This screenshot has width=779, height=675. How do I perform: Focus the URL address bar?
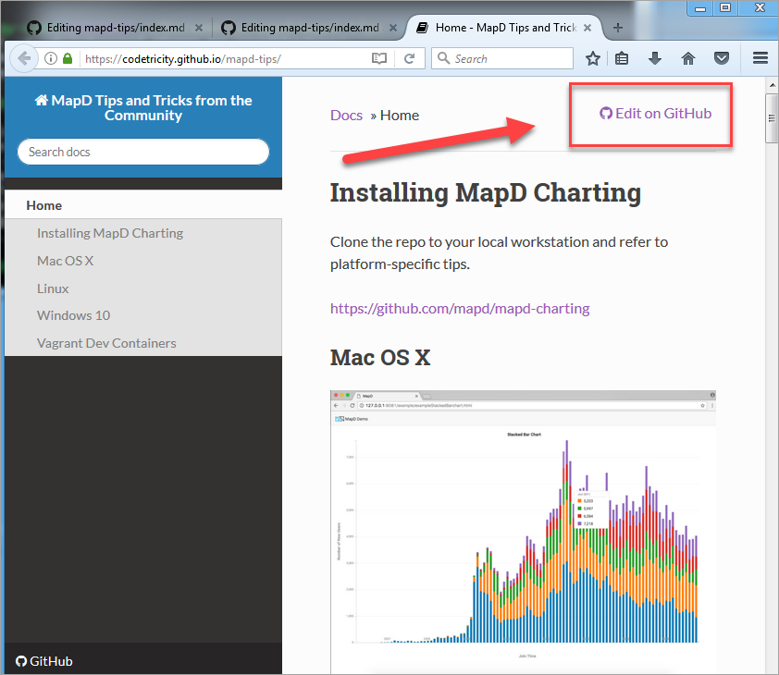225,58
